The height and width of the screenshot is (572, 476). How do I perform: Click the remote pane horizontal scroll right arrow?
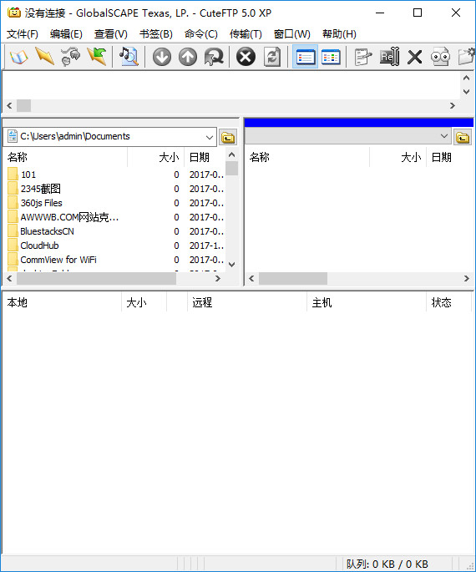point(467,279)
